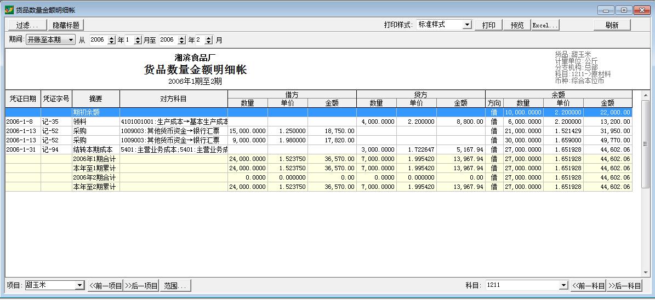The height and width of the screenshot is (300, 655).
Task: Click the 刷新 refresh button
Action: tap(612, 25)
